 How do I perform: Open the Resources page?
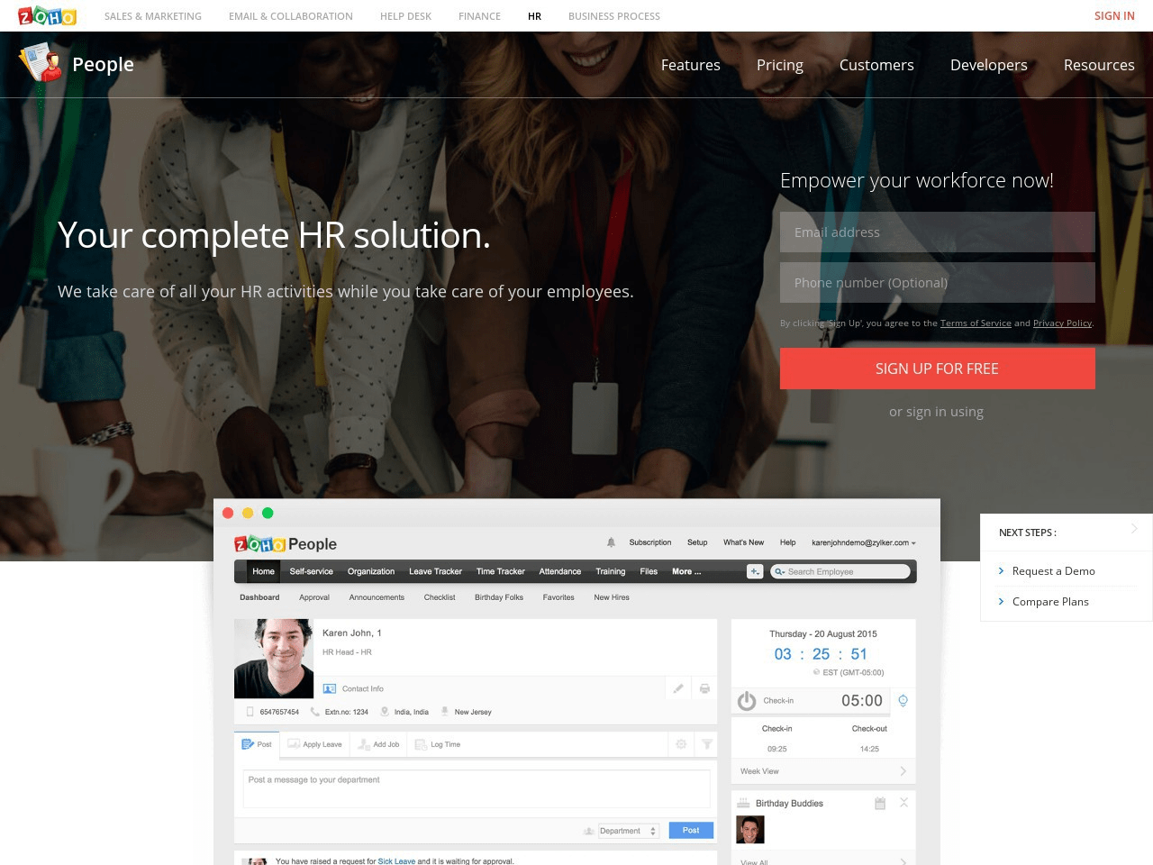(1099, 65)
